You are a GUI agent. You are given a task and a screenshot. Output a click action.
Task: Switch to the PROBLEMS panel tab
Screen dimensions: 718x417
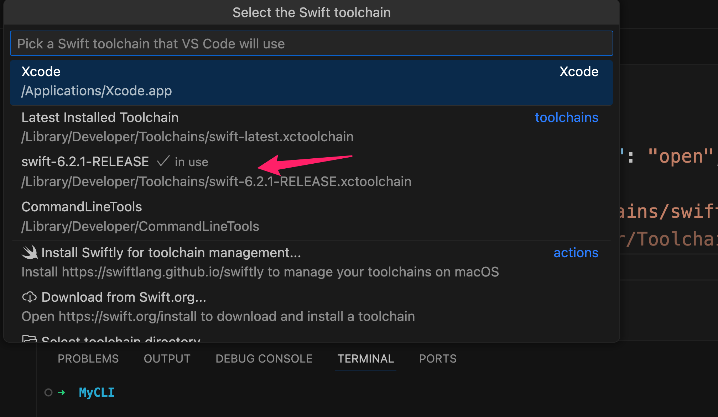pos(88,359)
